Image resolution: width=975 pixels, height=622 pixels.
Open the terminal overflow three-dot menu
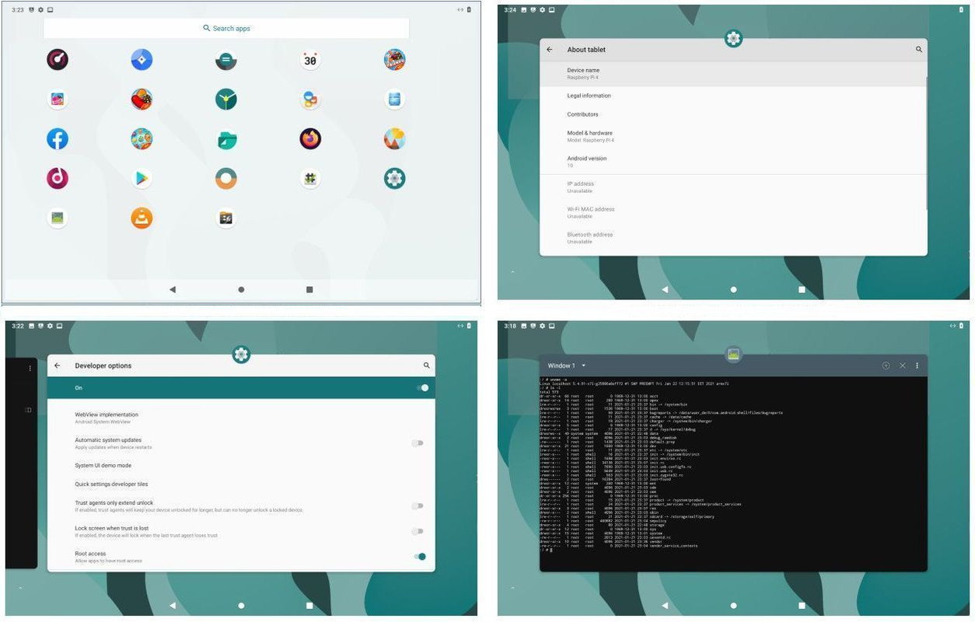coord(917,365)
